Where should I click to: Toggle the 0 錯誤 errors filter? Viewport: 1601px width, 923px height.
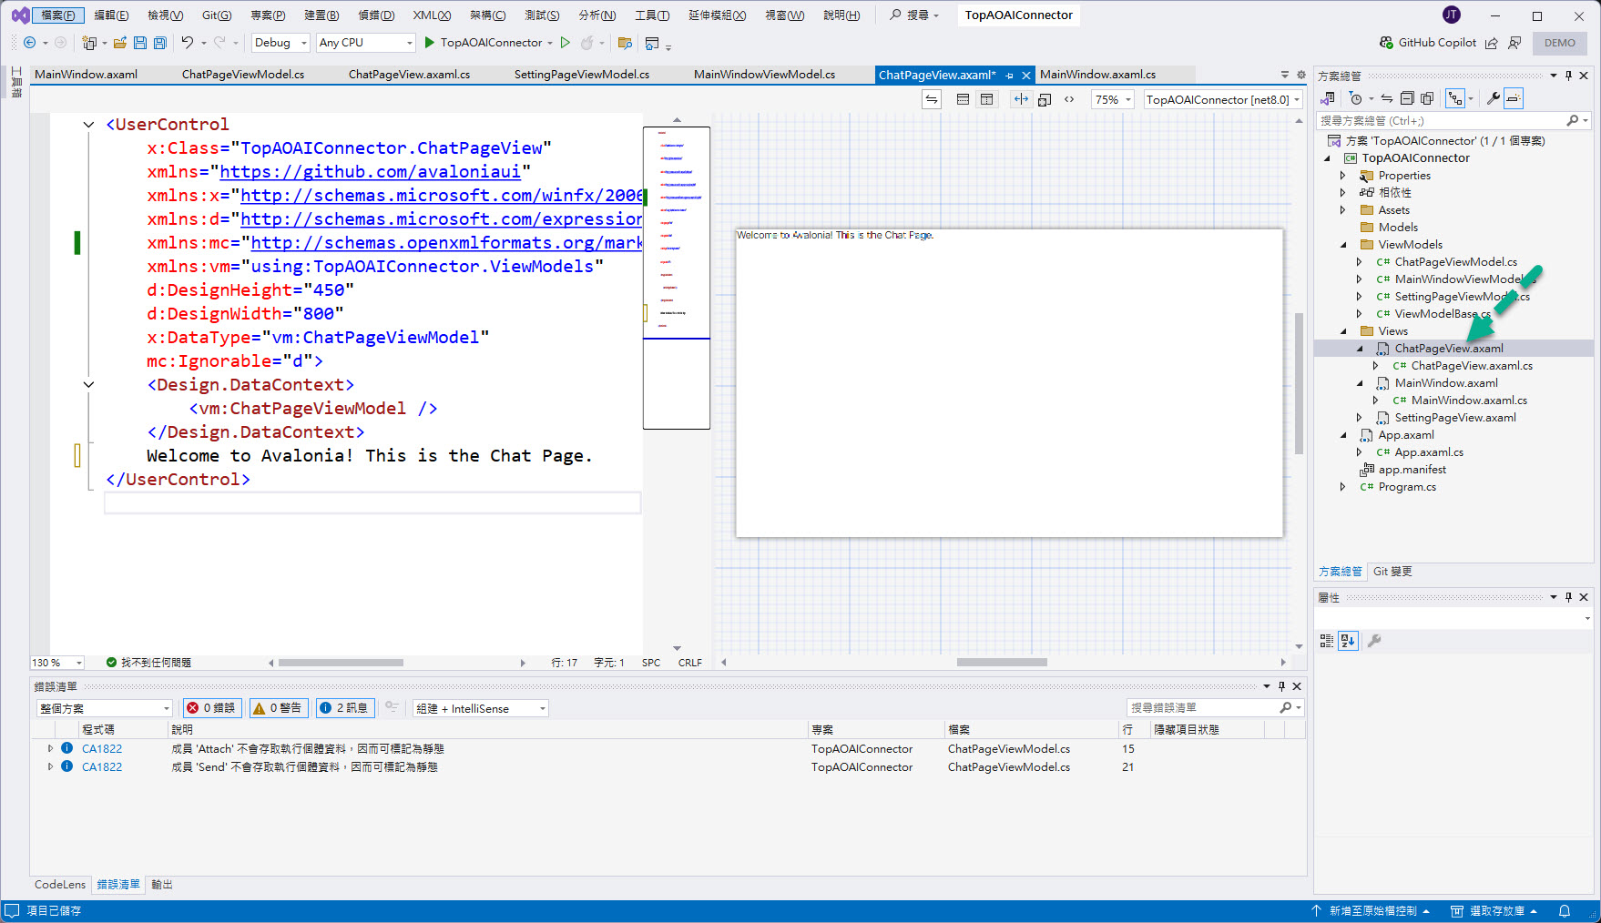click(210, 708)
